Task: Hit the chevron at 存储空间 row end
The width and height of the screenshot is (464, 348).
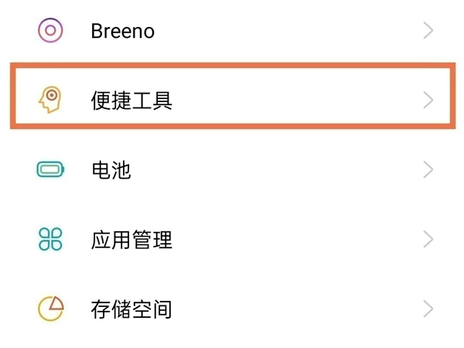Action: point(428,309)
